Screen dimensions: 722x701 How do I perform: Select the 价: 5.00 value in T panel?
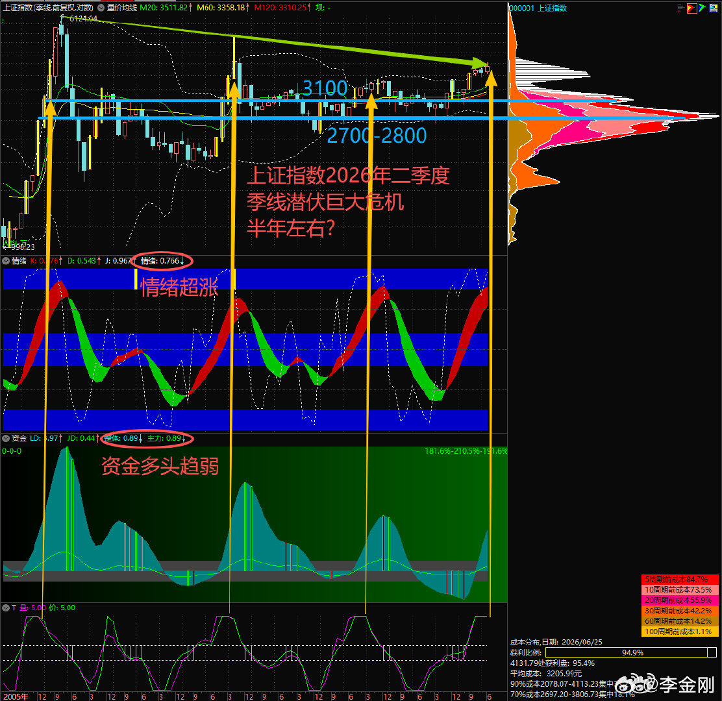(62, 608)
